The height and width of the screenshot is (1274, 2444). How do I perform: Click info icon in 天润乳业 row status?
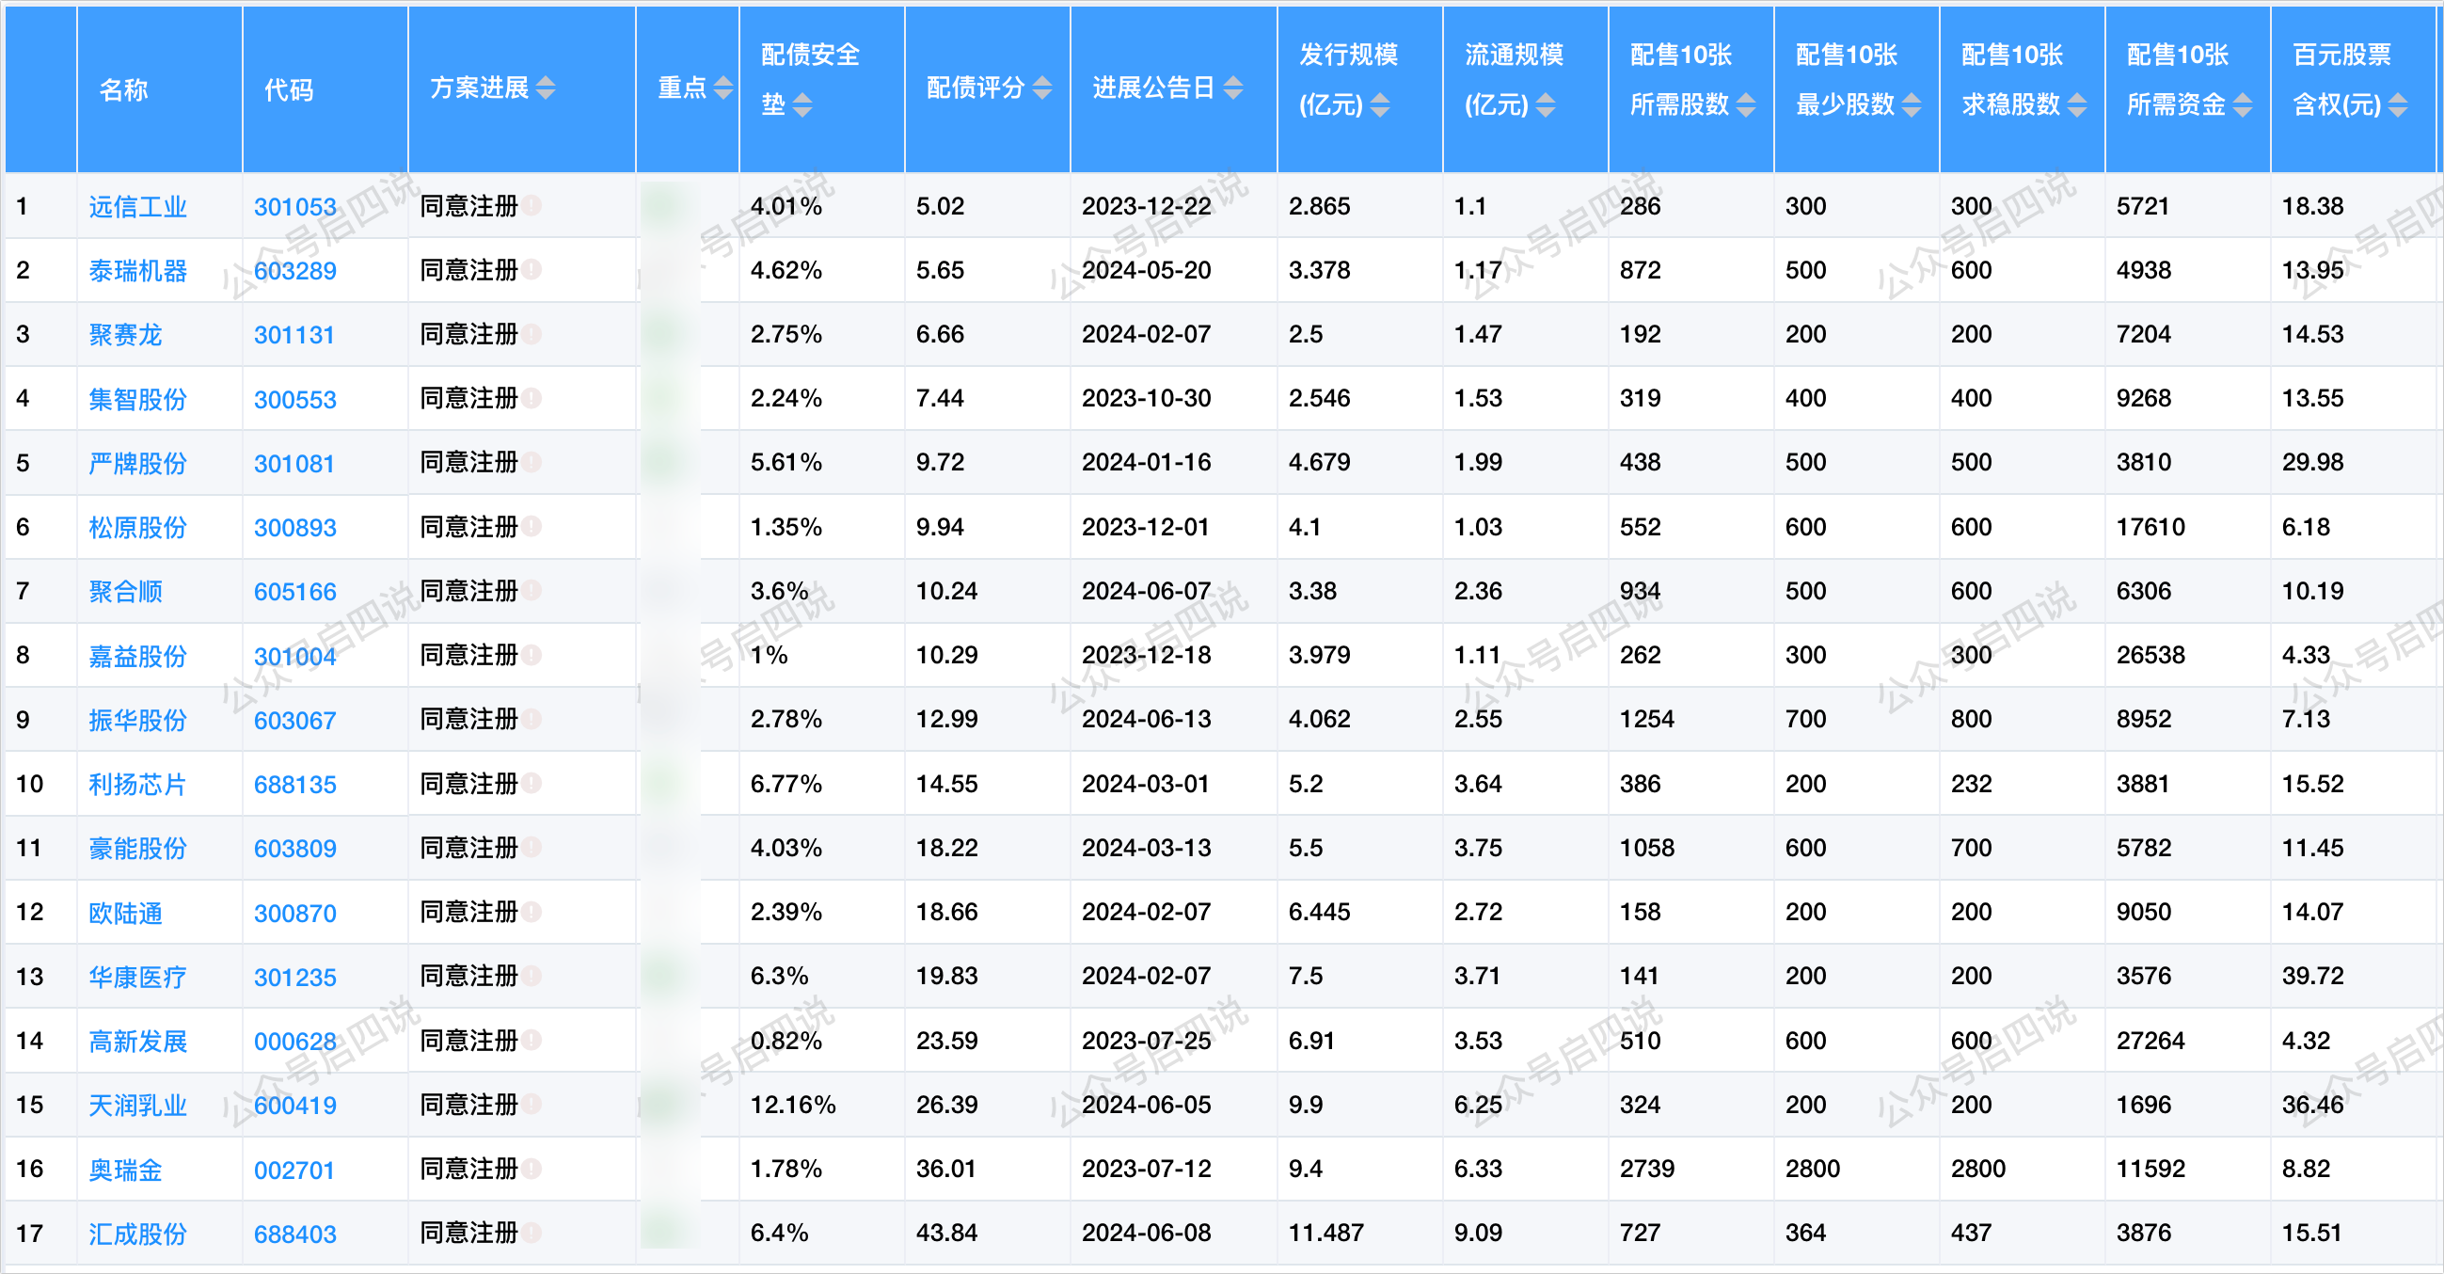point(532,1105)
